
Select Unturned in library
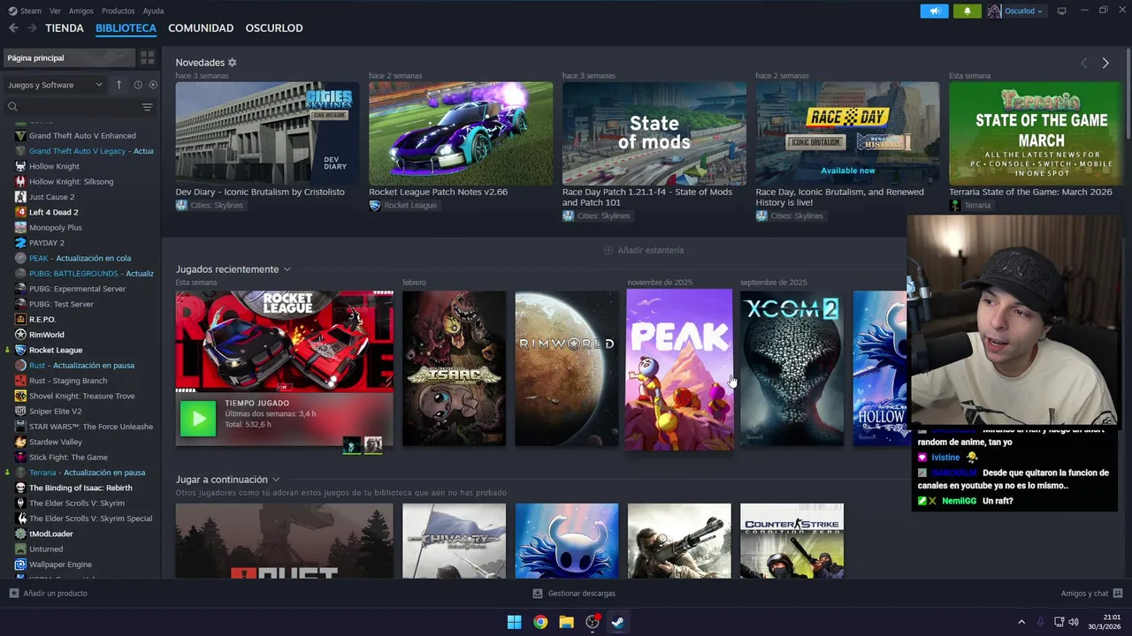46,549
